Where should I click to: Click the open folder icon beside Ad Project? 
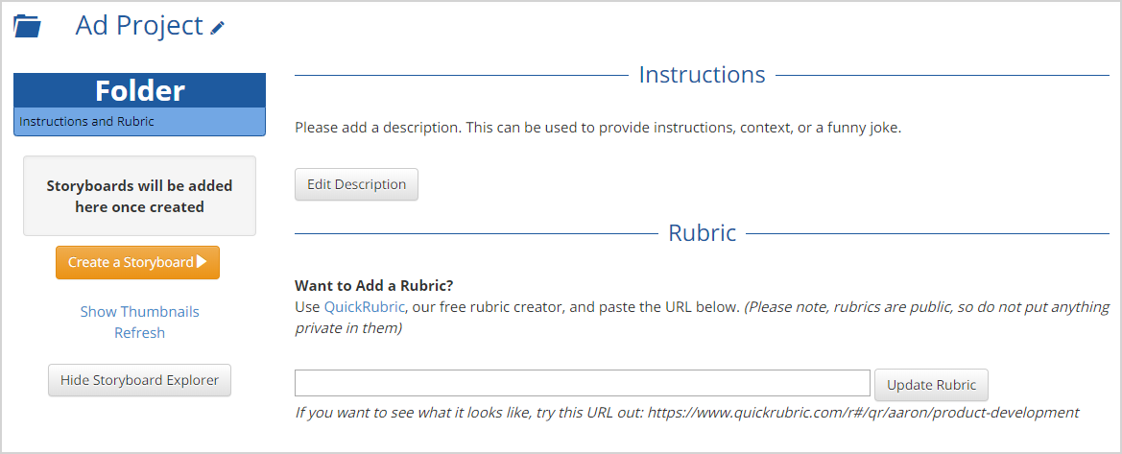[x=27, y=26]
